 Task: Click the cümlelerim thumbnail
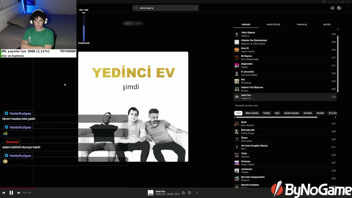tap(237, 171)
